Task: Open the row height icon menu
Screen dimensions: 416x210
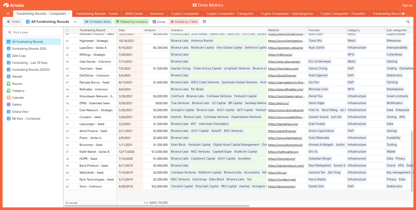Action: 204,21
